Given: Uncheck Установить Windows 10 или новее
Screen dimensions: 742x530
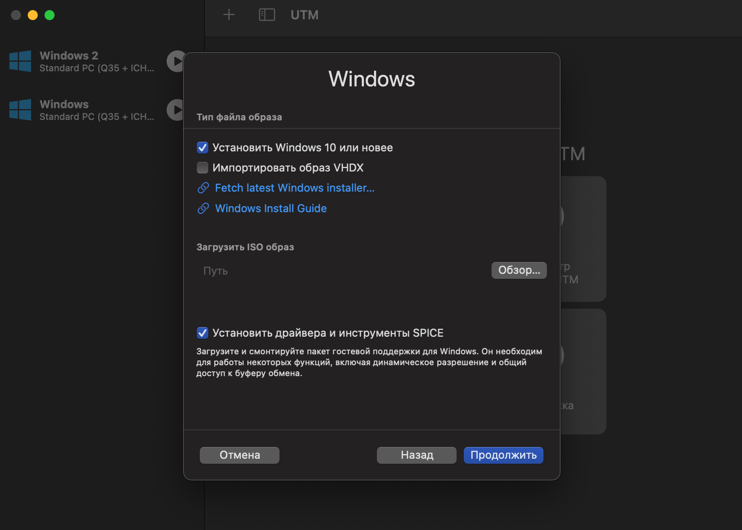Looking at the screenshot, I should click(x=202, y=148).
